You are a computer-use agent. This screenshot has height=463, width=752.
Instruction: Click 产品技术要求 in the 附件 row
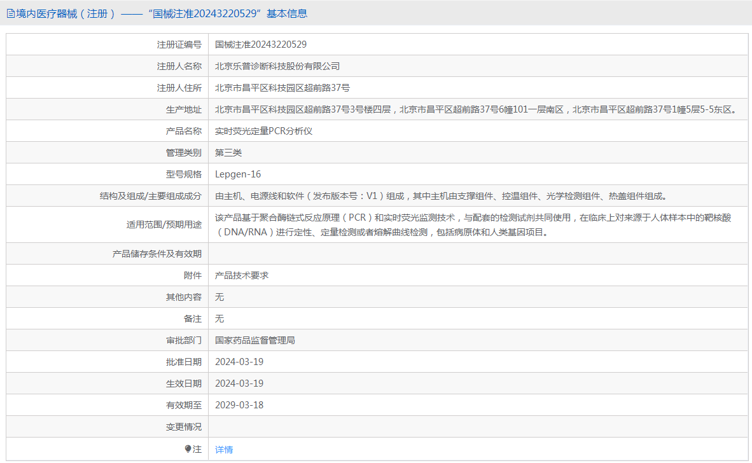[242, 275]
